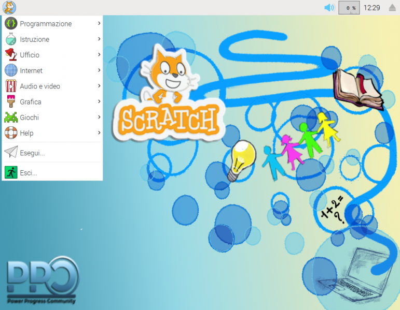The height and width of the screenshot is (310, 400).
Task: Click the 12:29 clock in the panel
Action: click(x=371, y=8)
